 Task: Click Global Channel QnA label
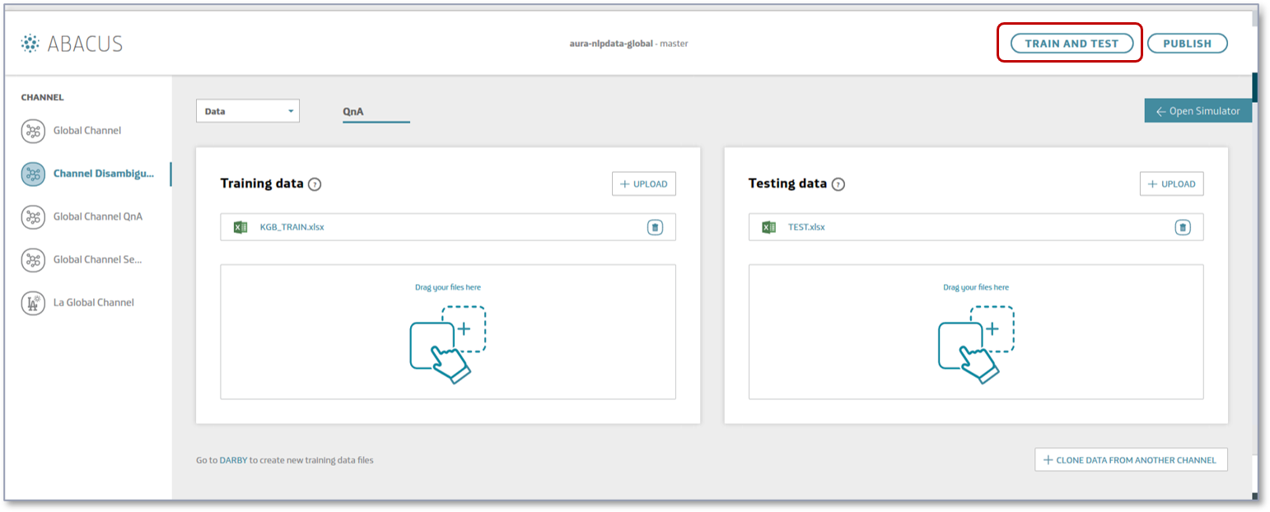[x=98, y=216]
